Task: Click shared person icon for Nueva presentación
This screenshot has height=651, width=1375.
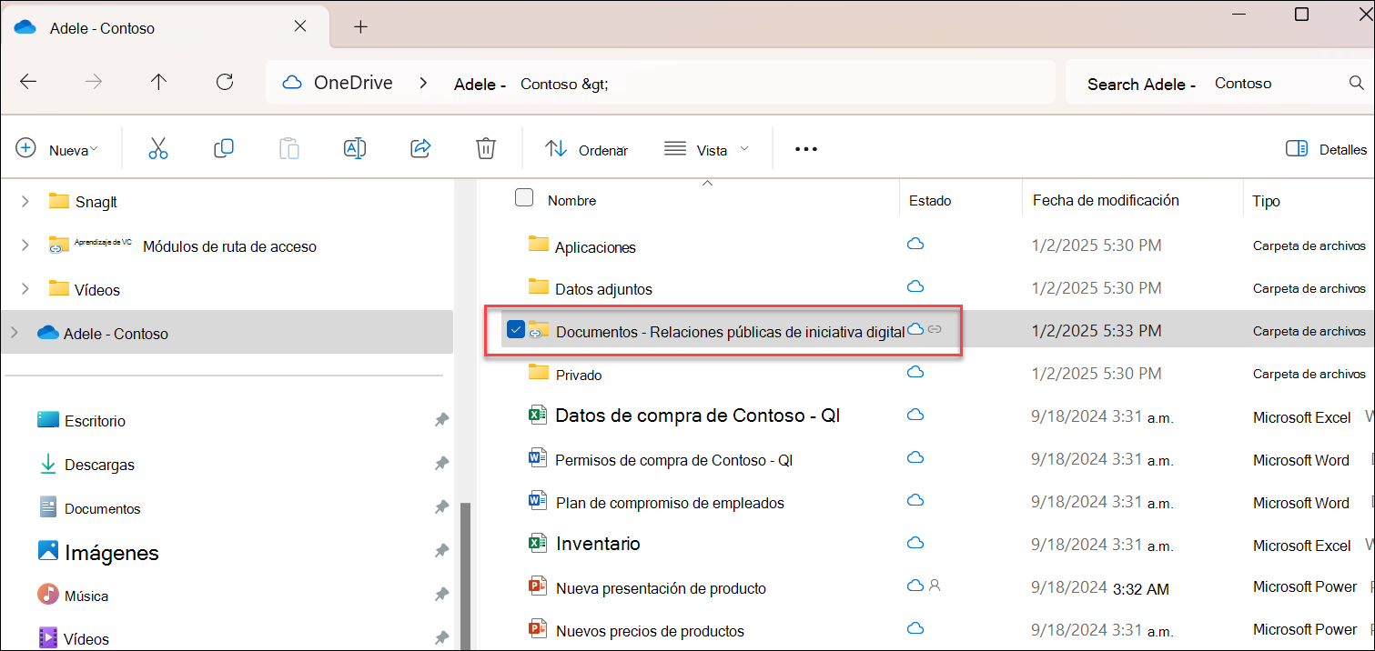Action: point(934,586)
